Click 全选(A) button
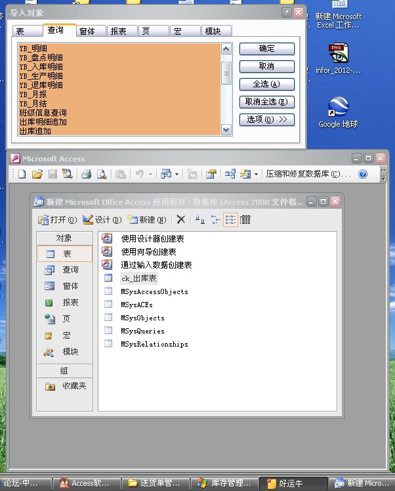Viewport: 395px width, 491px height. [266, 84]
